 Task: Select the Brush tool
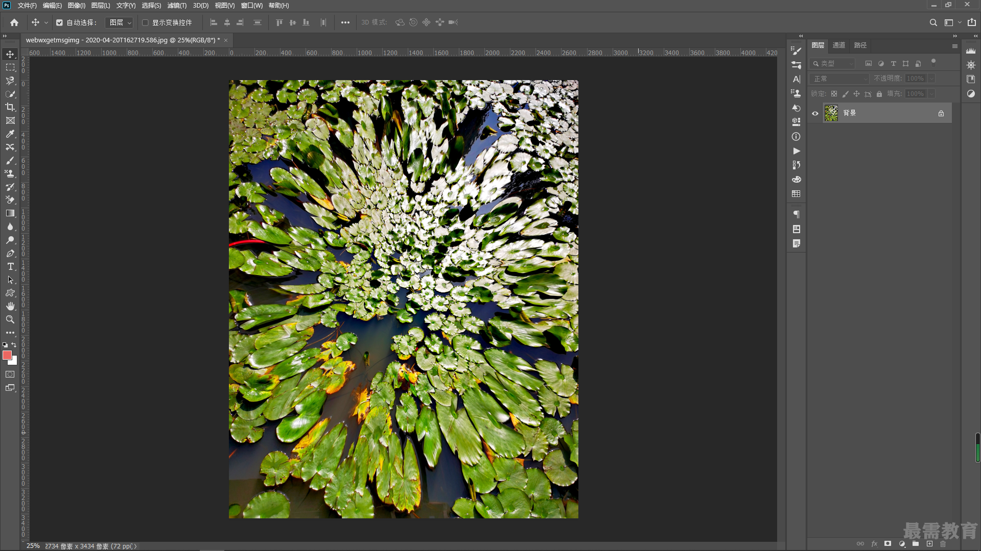pyautogui.click(x=10, y=160)
